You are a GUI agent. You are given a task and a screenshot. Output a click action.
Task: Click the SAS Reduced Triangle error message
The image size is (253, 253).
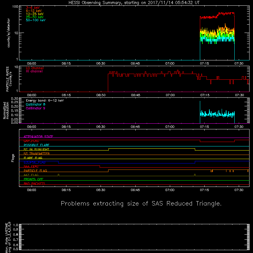click(x=141, y=204)
